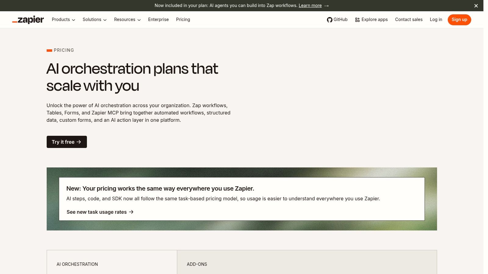Click the orange Sign up button
The height and width of the screenshot is (274, 488).
point(459,20)
